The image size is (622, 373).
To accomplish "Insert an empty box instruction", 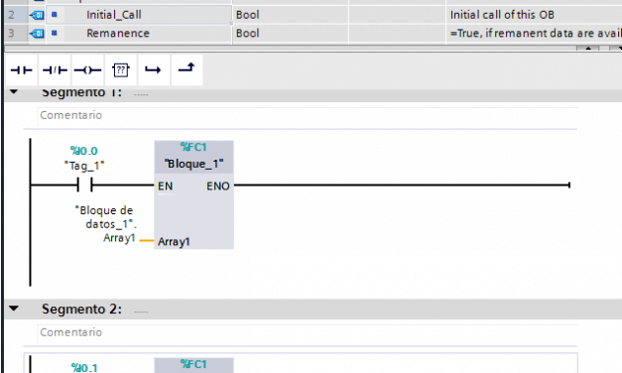I will (x=121, y=70).
